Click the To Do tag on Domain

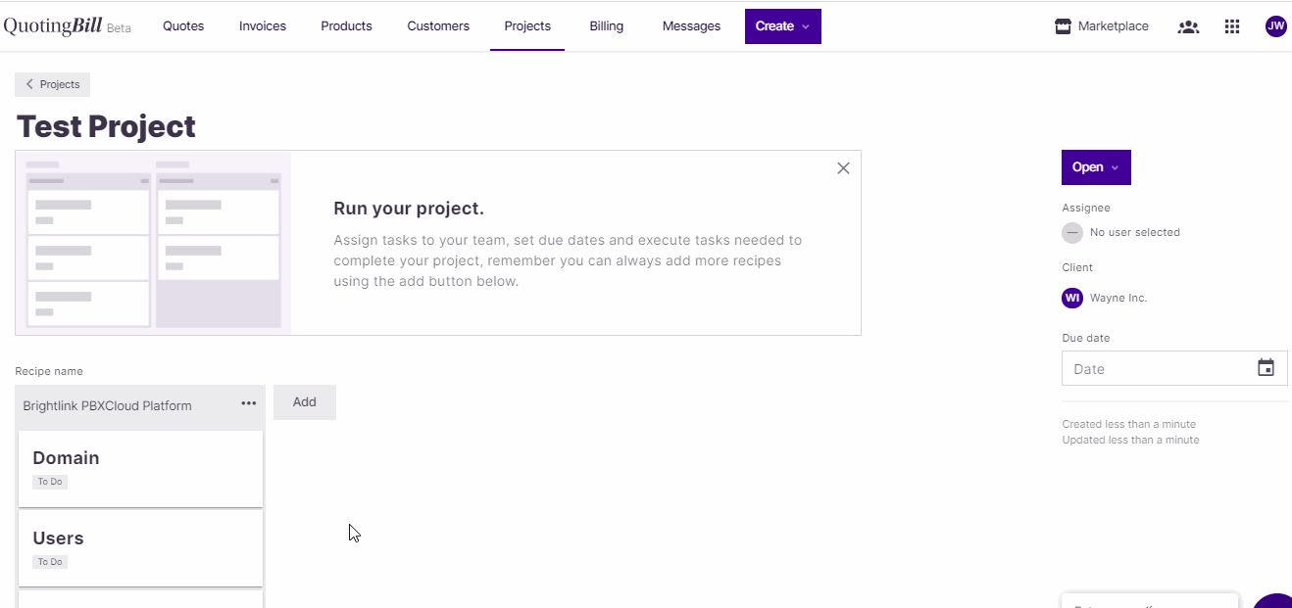(50, 482)
